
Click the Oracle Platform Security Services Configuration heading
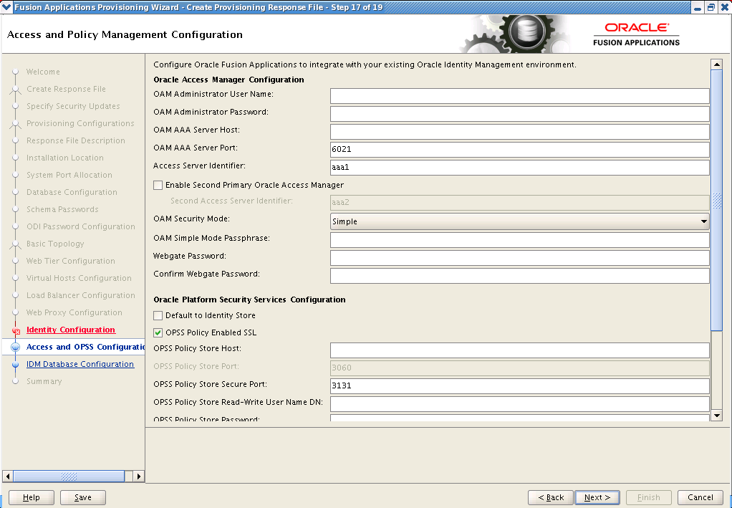tap(249, 299)
